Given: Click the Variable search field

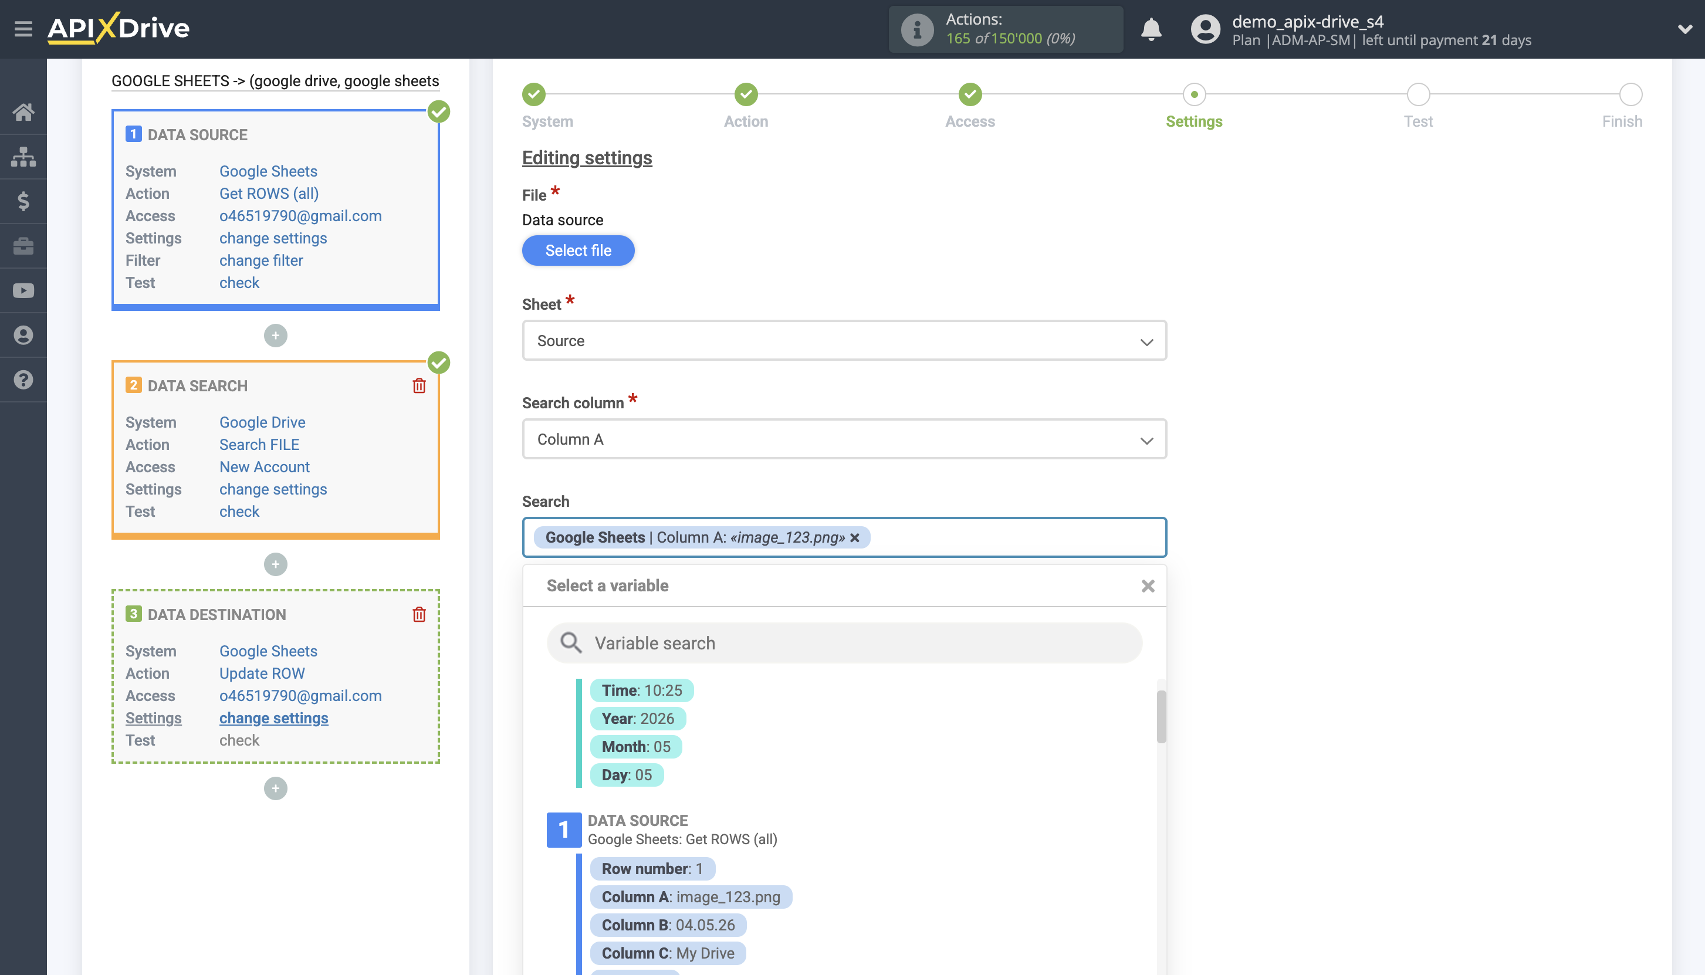Looking at the screenshot, I should coord(844,643).
